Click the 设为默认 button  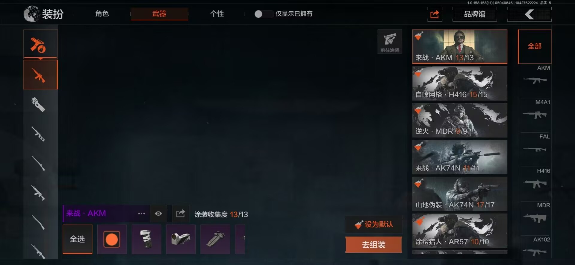pyautogui.click(x=373, y=224)
